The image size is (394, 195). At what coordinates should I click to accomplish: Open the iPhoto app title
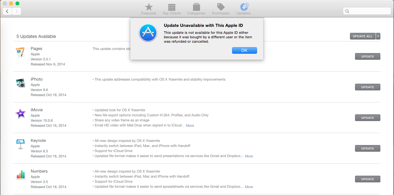pos(37,79)
